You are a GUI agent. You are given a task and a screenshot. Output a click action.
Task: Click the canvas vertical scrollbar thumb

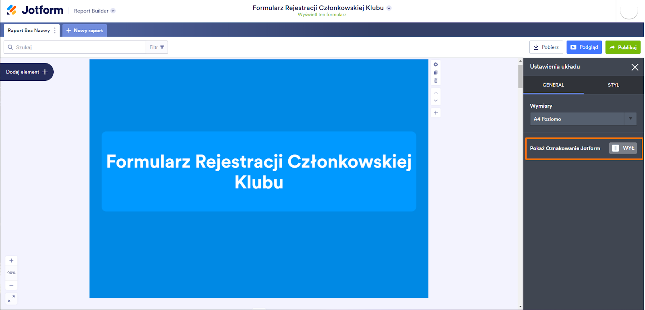click(x=520, y=76)
